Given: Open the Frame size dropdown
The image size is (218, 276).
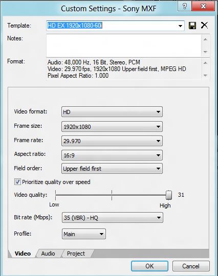Looking at the screenshot, I should pos(112,127).
